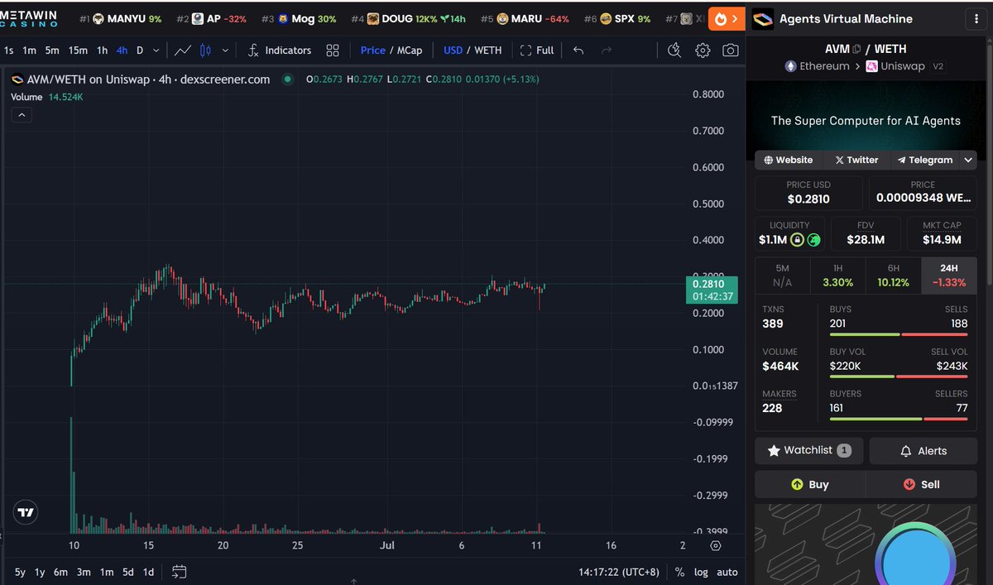The image size is (993, 585).
Task: Click the green status dot beside dexscreener.com
Action: [287, 79]
